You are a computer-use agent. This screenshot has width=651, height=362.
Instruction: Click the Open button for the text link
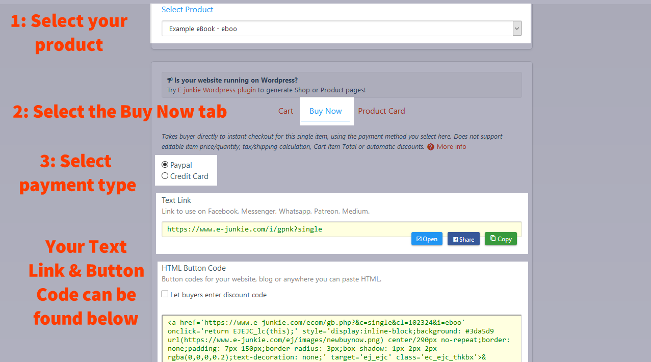tap(427, 239)
